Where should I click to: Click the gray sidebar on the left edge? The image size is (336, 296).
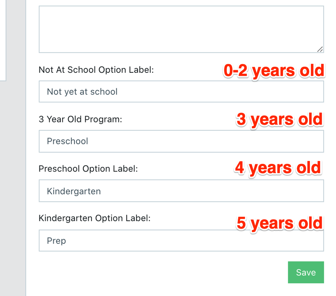coord(13,168)
